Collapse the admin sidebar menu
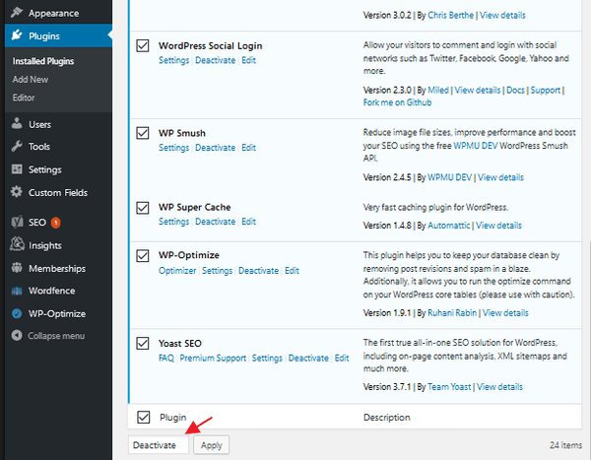The height and width of the screenshot is (460, 591). click(56, 336)
